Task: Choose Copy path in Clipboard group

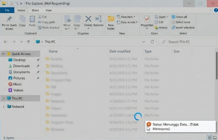Action: point(46,22)
